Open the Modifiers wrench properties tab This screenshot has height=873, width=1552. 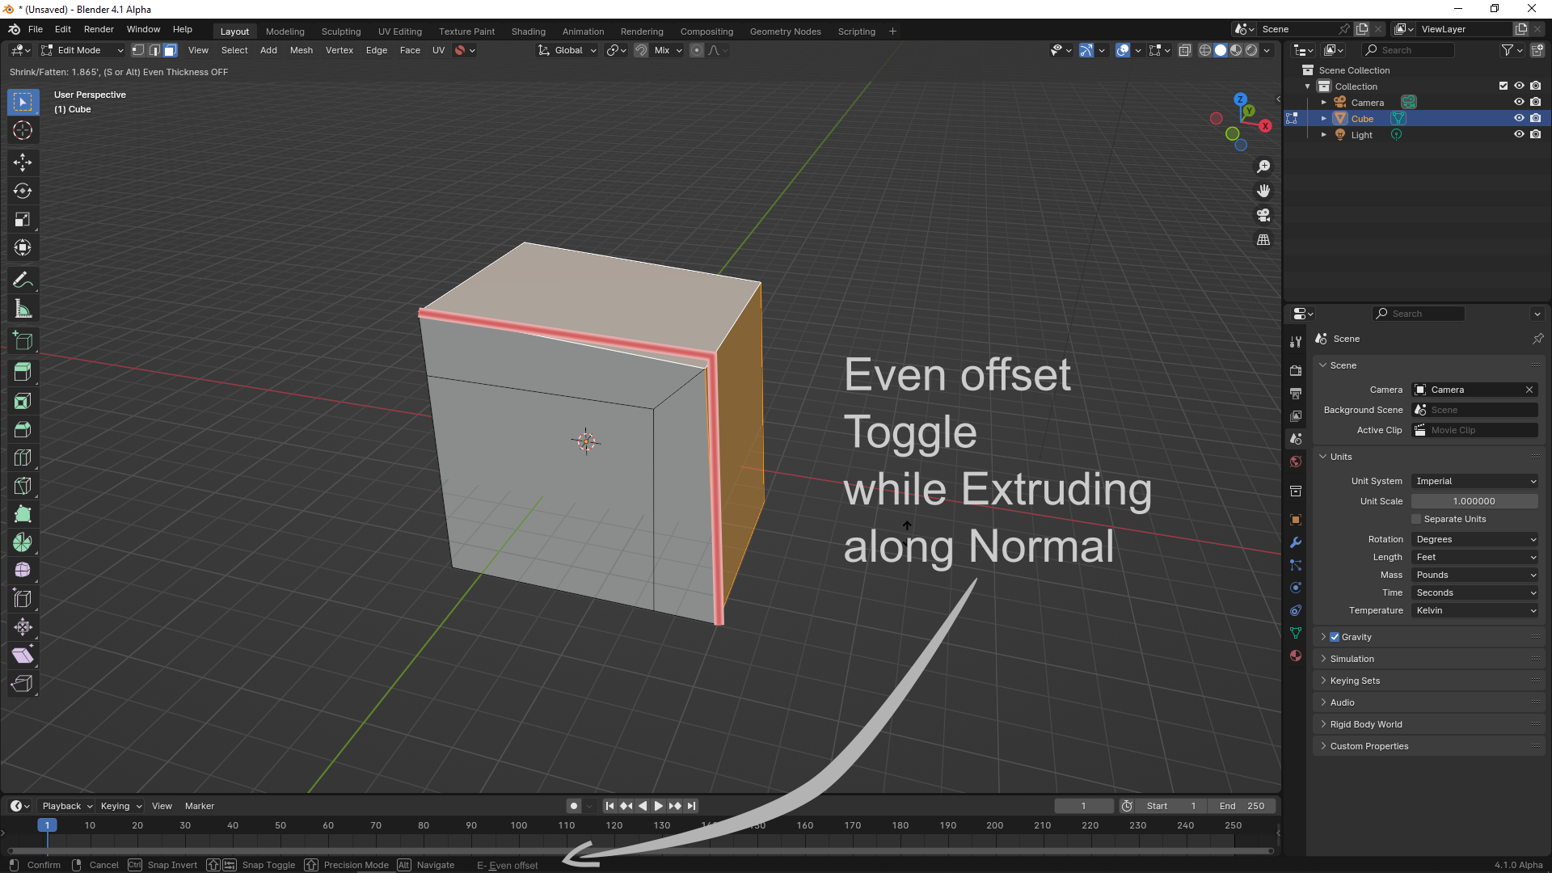coord(1296,542)
